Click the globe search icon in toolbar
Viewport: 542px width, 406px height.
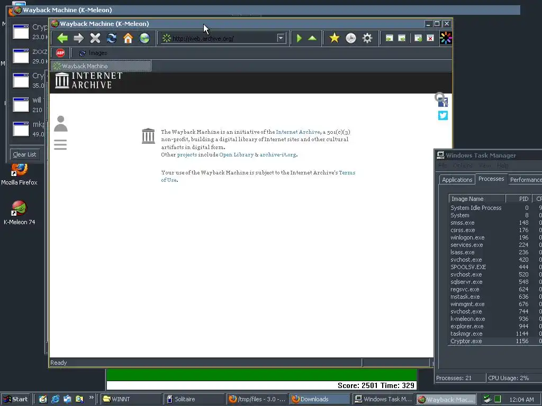144,38
